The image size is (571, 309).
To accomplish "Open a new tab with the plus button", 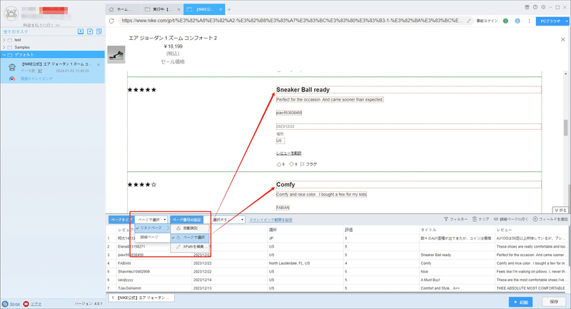I will 229,9.
